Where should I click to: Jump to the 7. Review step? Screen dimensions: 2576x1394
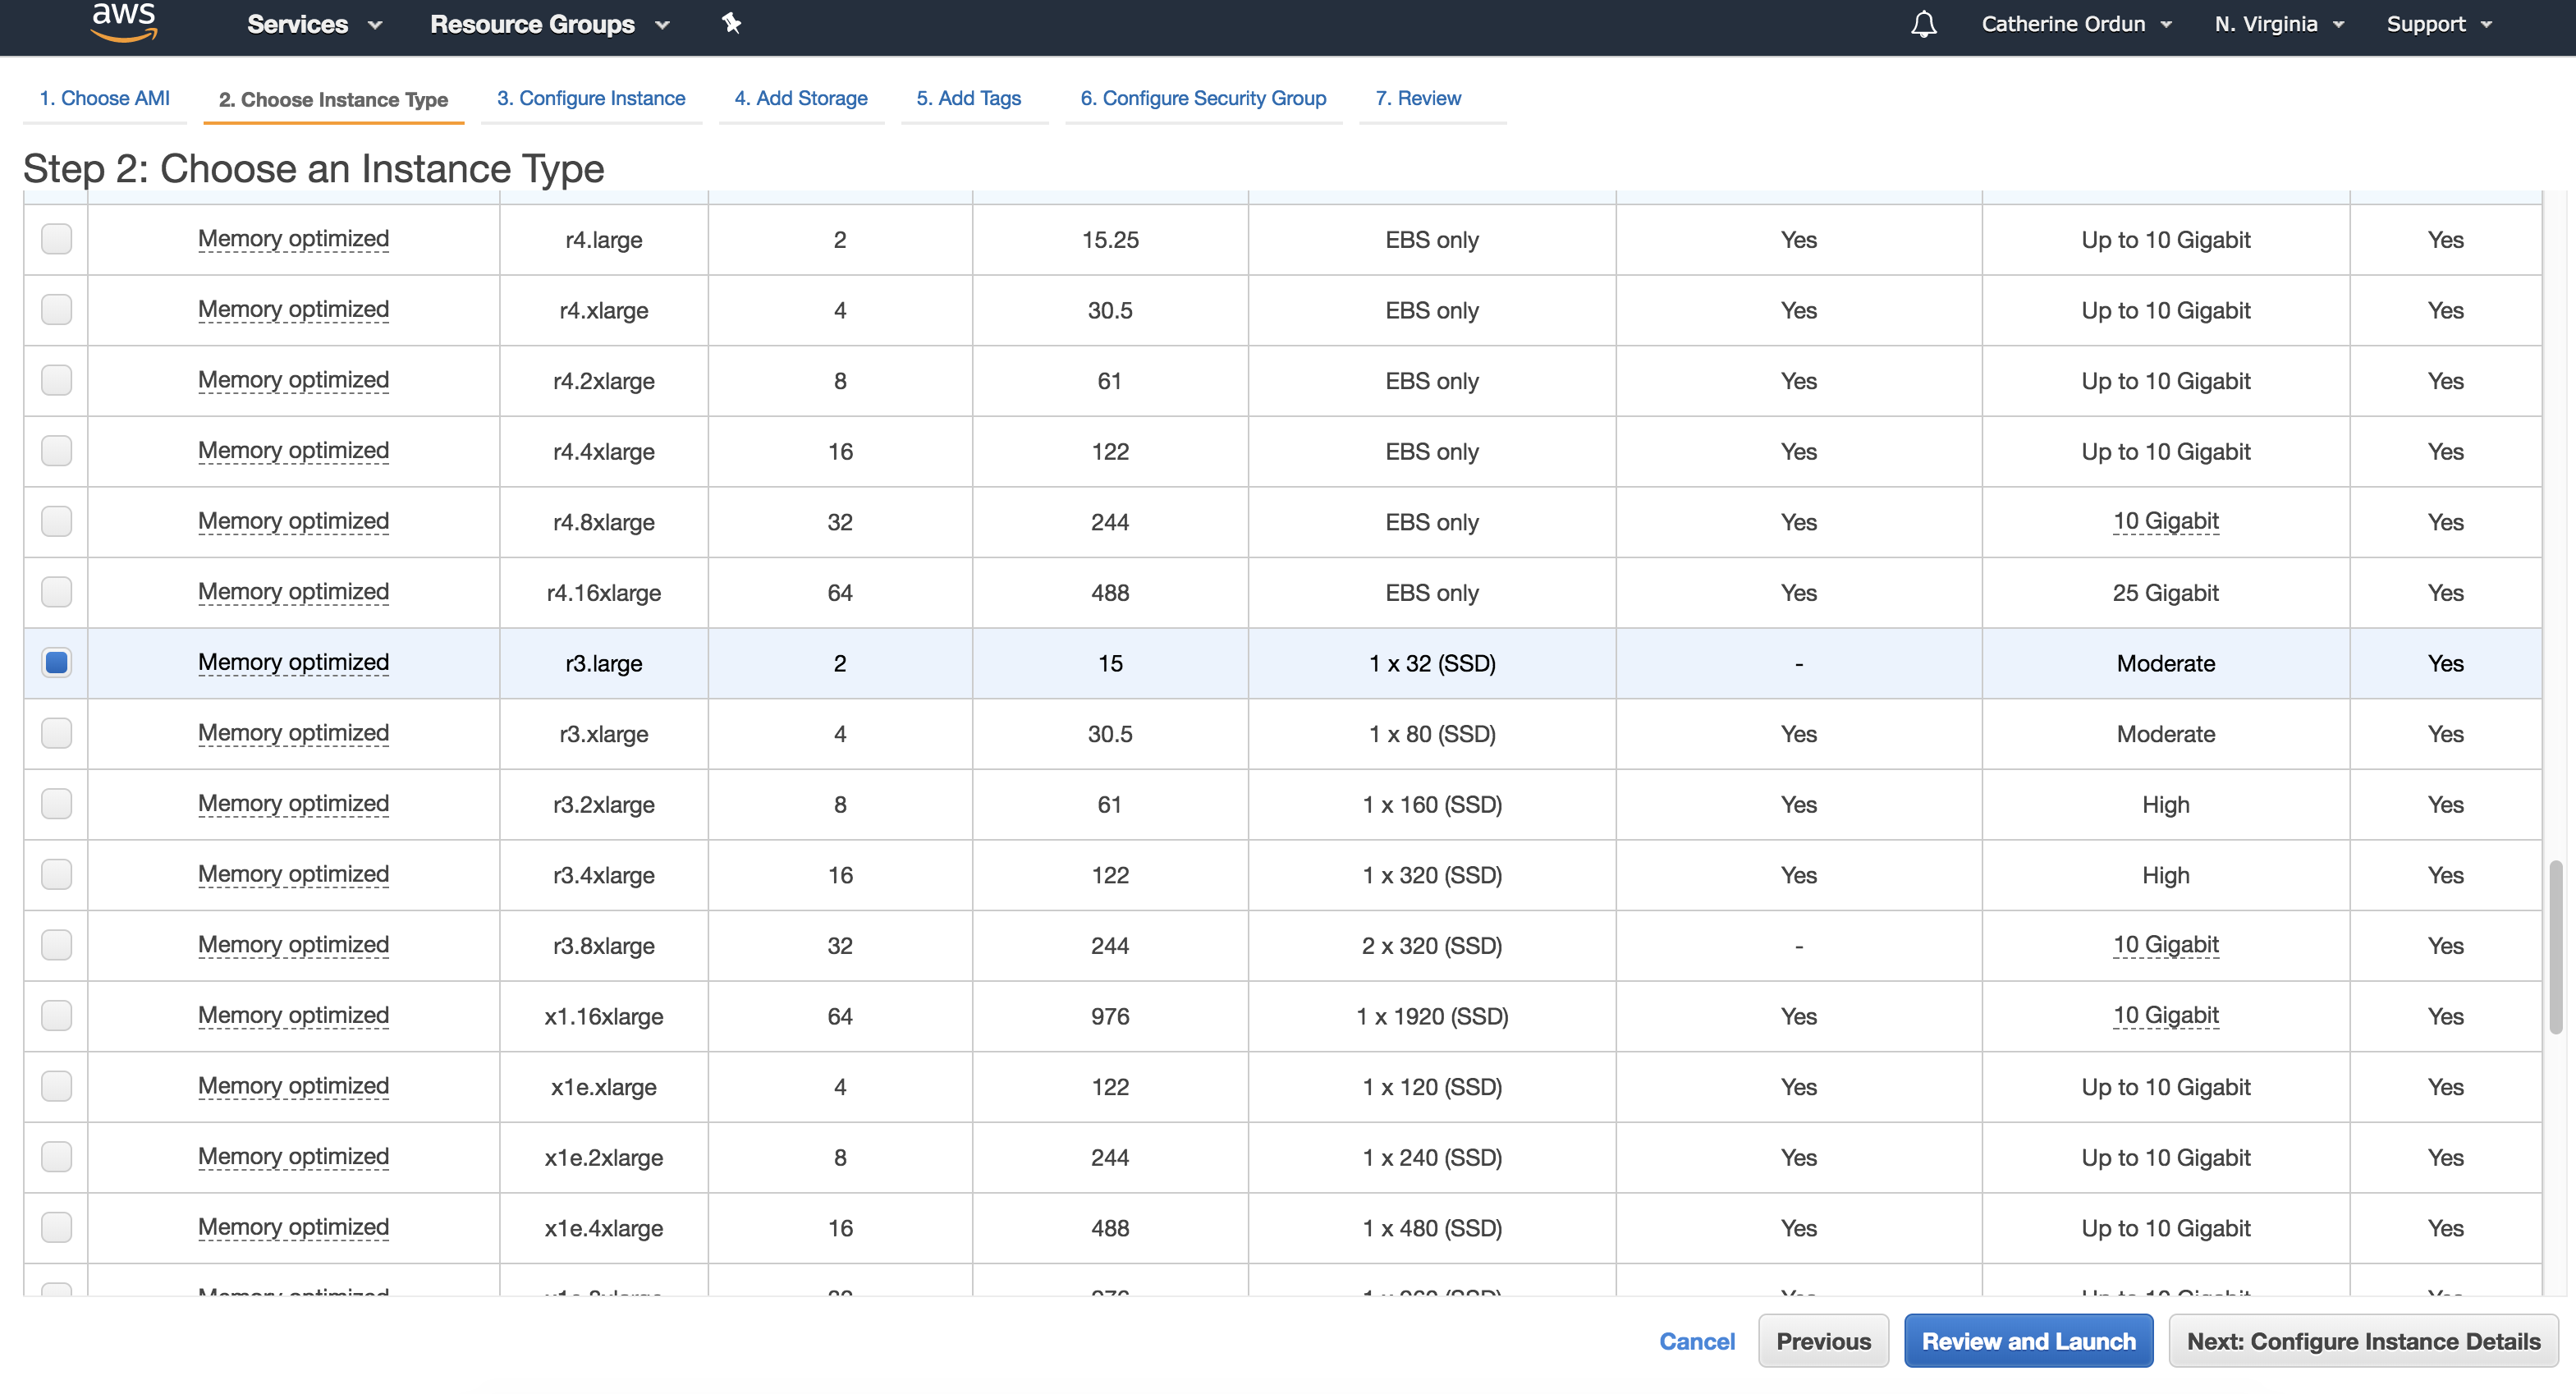pos(1417,98)
